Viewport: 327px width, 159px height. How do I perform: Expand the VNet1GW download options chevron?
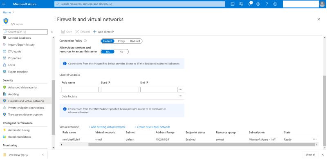(x=43, y=155)
